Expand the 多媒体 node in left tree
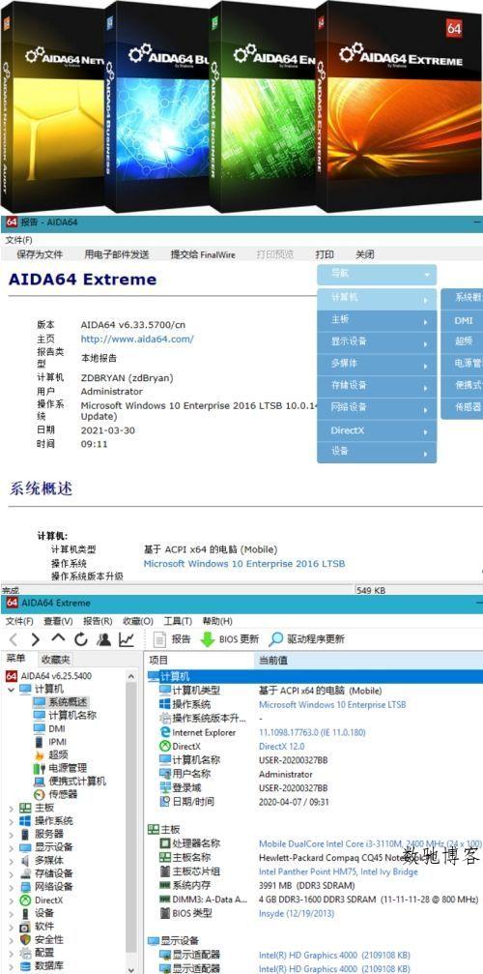This screenshot has height=974, width=483. tap(11, 860)
